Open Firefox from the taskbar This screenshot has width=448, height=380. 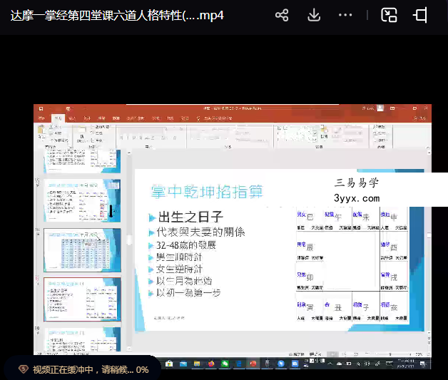[211, 364]
